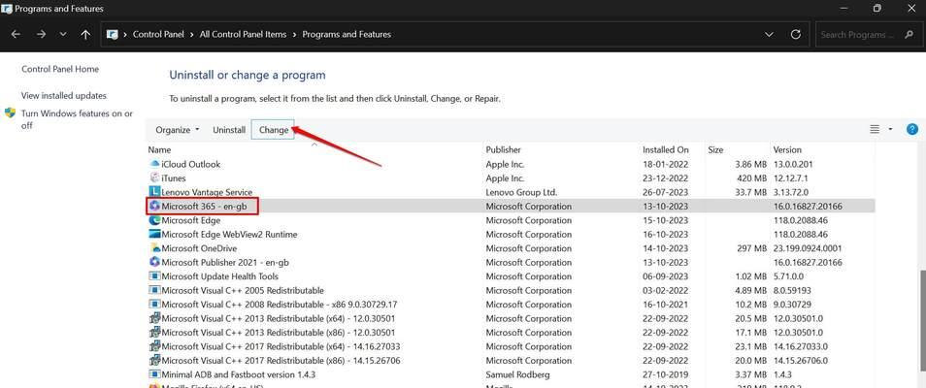Open Turn Windows features on or off
Screen dimensions: 926x388
click(x=77, y=119)
